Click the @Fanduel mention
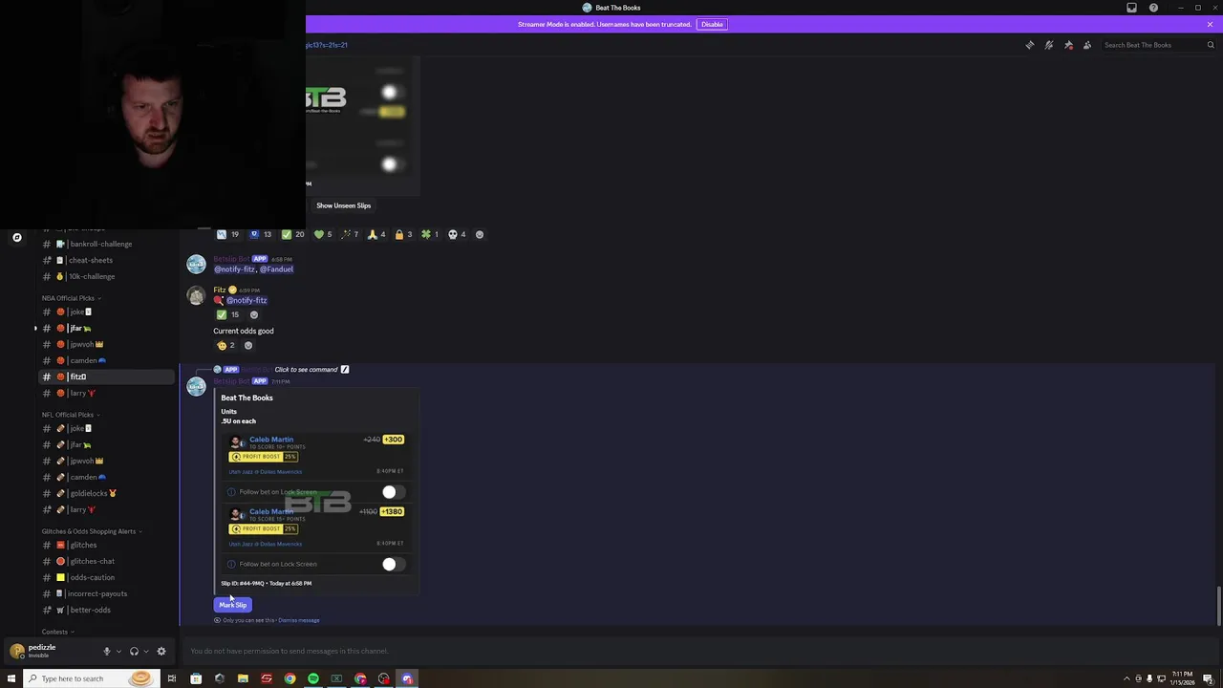 tap(276, 269)
